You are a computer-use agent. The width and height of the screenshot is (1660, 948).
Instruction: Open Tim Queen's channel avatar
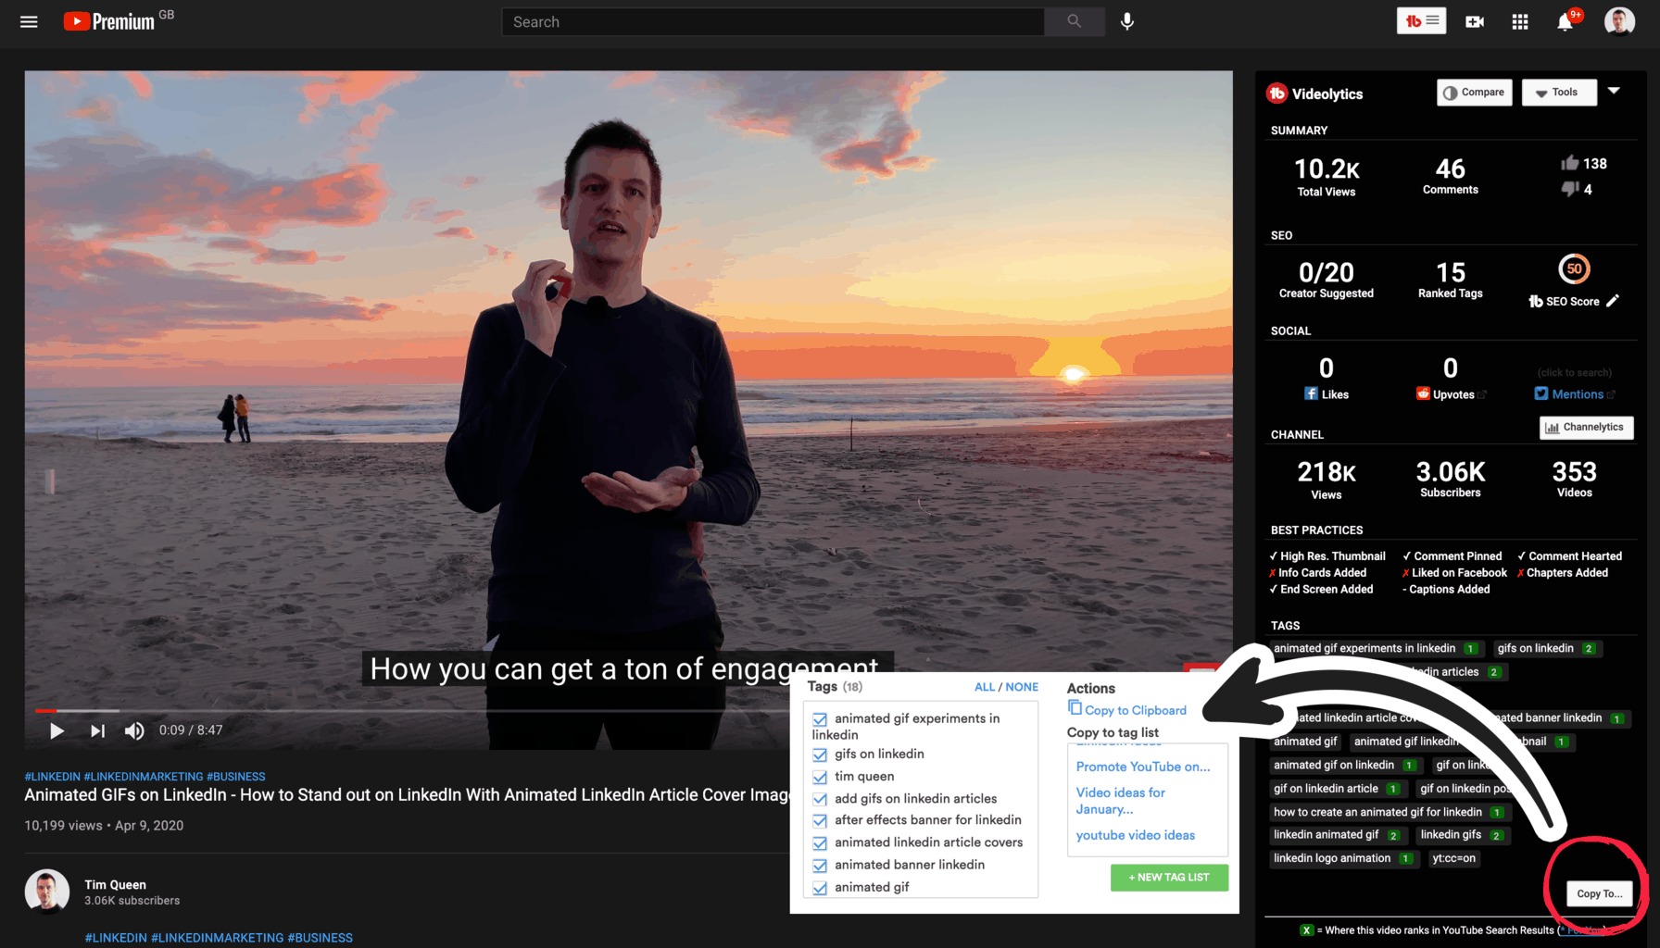pos(46,892)
